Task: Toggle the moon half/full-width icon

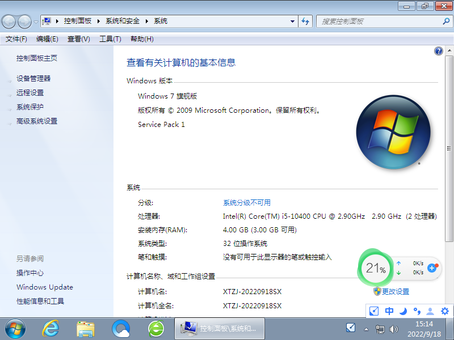Action: (x=403, y=311)
